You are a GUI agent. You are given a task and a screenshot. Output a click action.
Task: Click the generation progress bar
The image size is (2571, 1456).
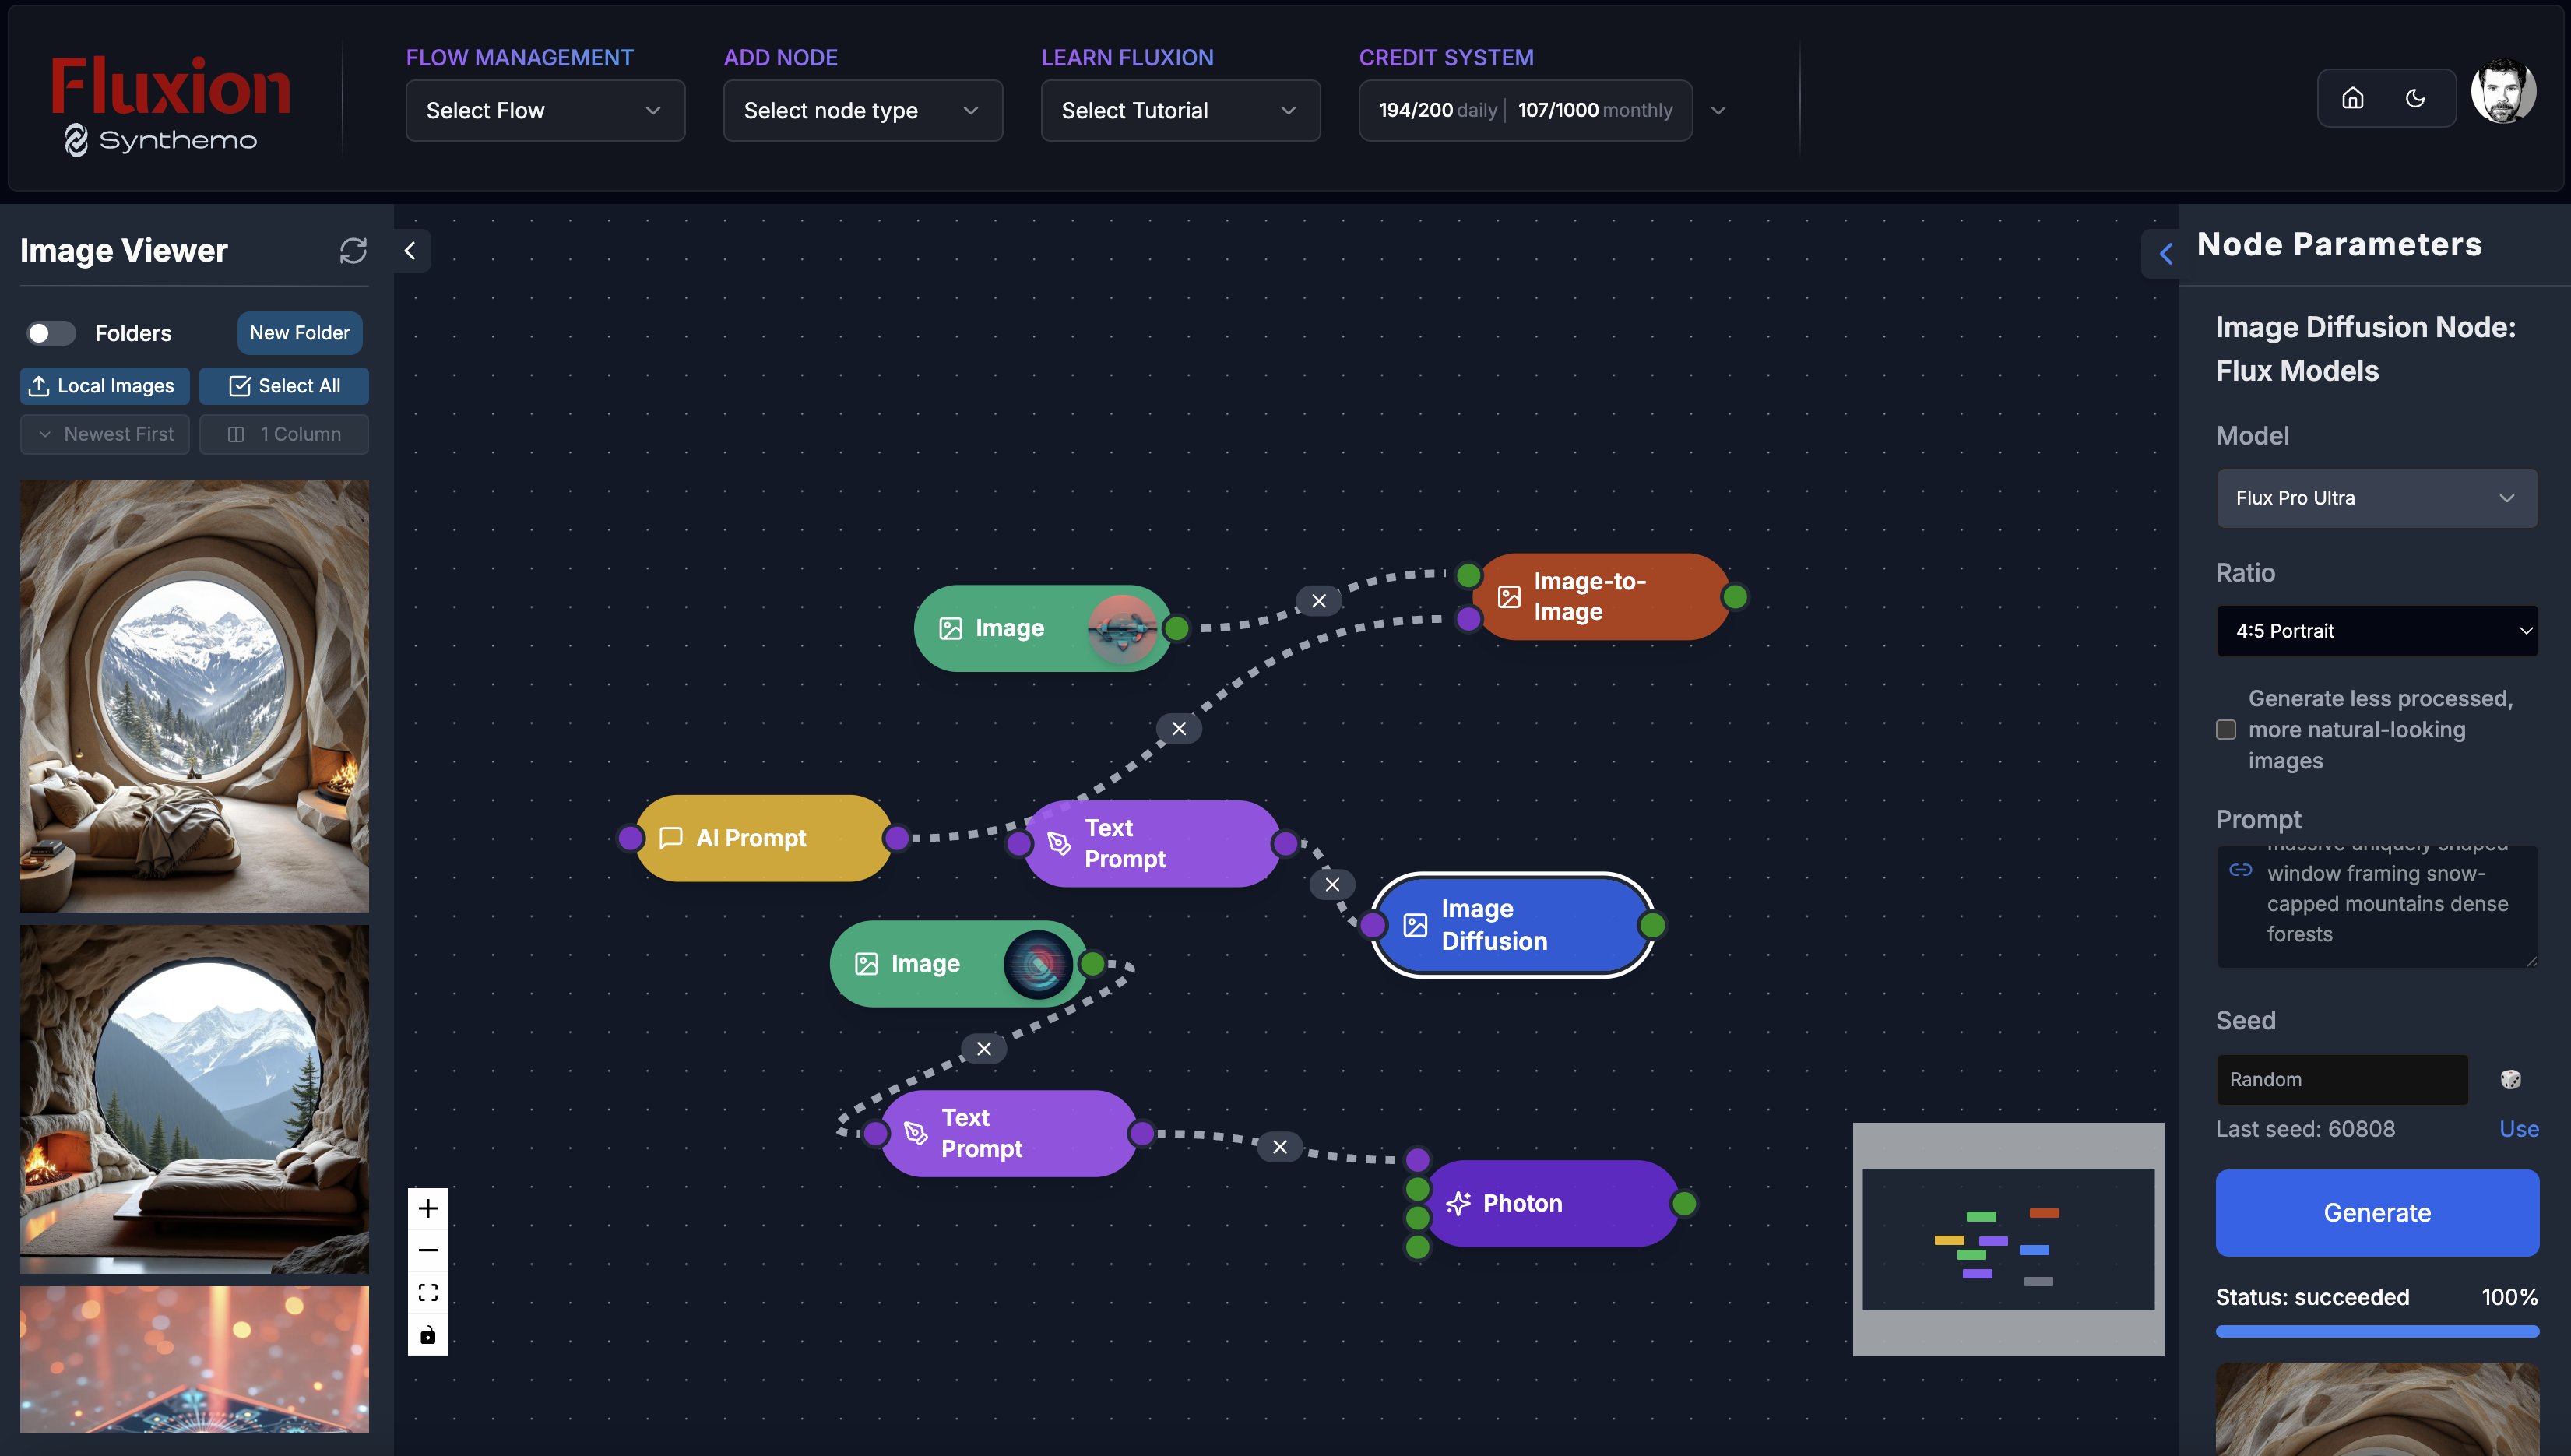click(2377, 1331)
